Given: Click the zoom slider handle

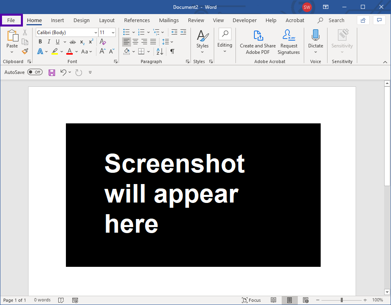Looking at the screenshot, I should [342, 300].
